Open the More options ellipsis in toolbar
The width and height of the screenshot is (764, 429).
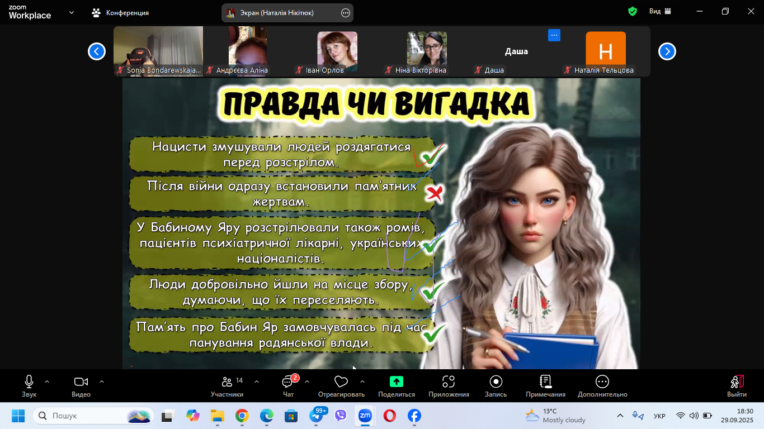pyautogui.click(x=602, y=382)
